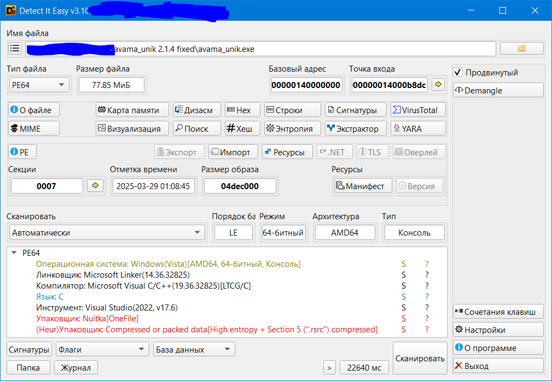Click the arrow button next to entry point address

438,84
